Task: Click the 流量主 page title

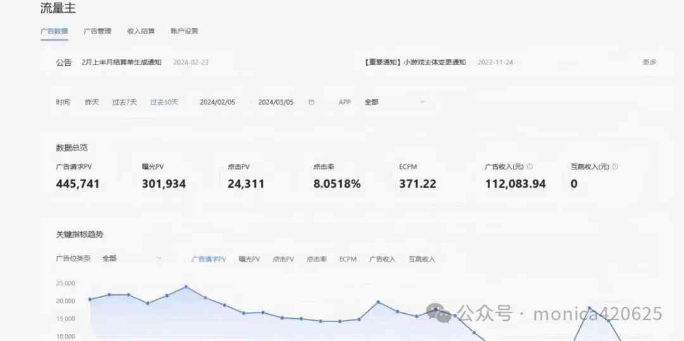Action: tap(58, 8)
